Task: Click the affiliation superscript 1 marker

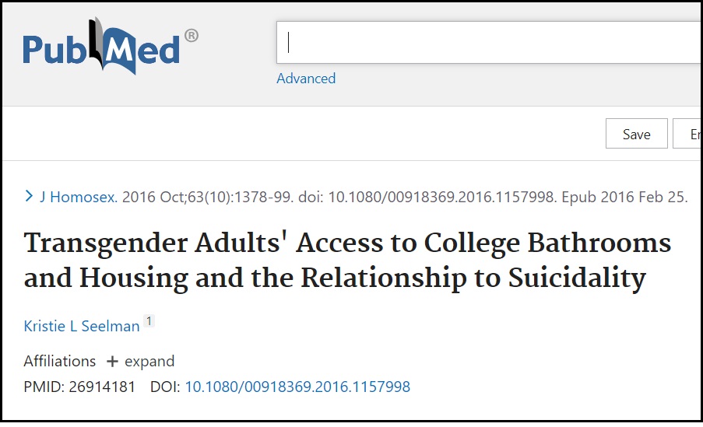Action: pyautogui.click(x=149, y=320)
